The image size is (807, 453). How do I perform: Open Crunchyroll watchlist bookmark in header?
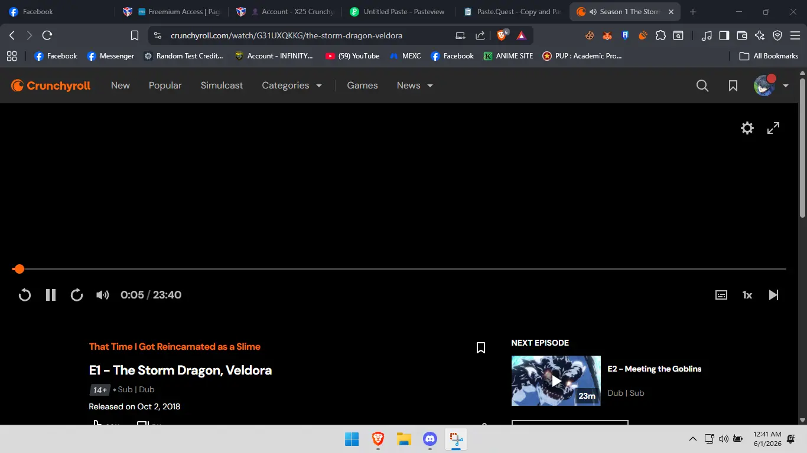pos(733,86)
